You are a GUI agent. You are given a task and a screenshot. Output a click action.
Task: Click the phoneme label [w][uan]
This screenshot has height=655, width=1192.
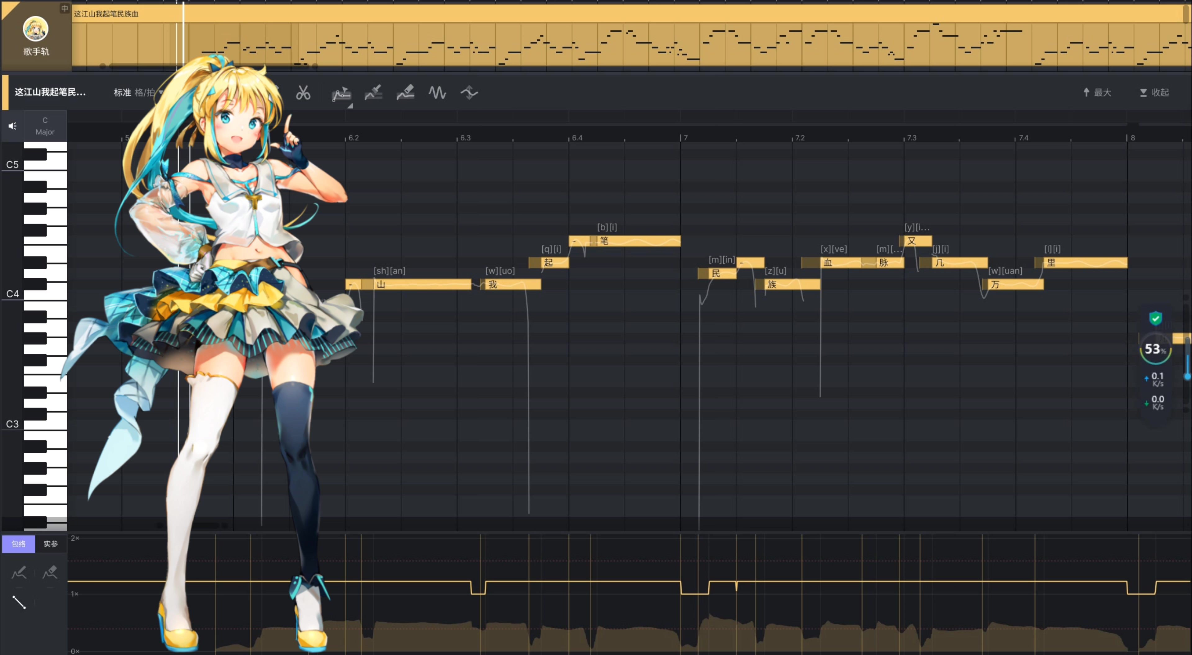pyautogui.click(x=1005, y=271)
